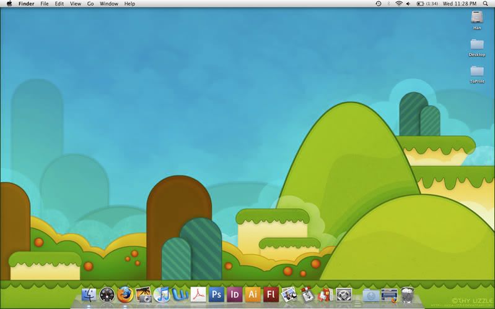Open iPhoto from the dock
Viewport: 495px width, 309px height.
[x=144, y=295]
